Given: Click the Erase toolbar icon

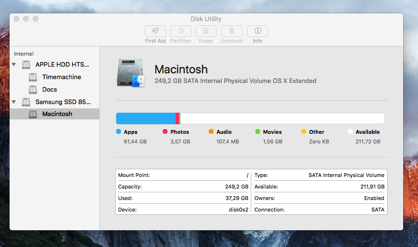Looking at the screenshot, I should [206, 31].
